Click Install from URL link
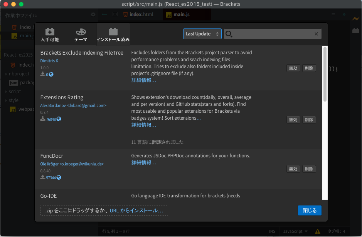362x237 pixels. point(136,210)
